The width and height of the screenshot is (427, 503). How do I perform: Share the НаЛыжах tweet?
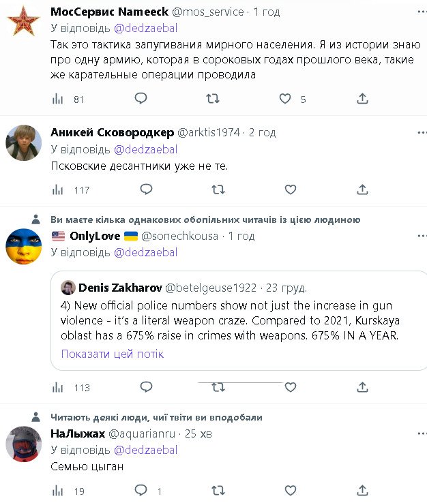[362, 490]
